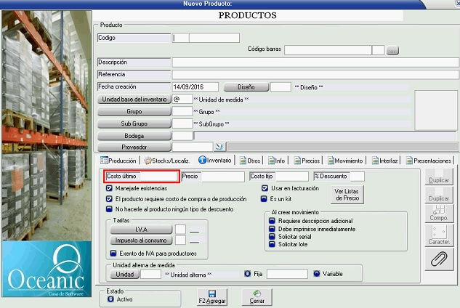Switch to the Precios tab

(x=307, y=161)
